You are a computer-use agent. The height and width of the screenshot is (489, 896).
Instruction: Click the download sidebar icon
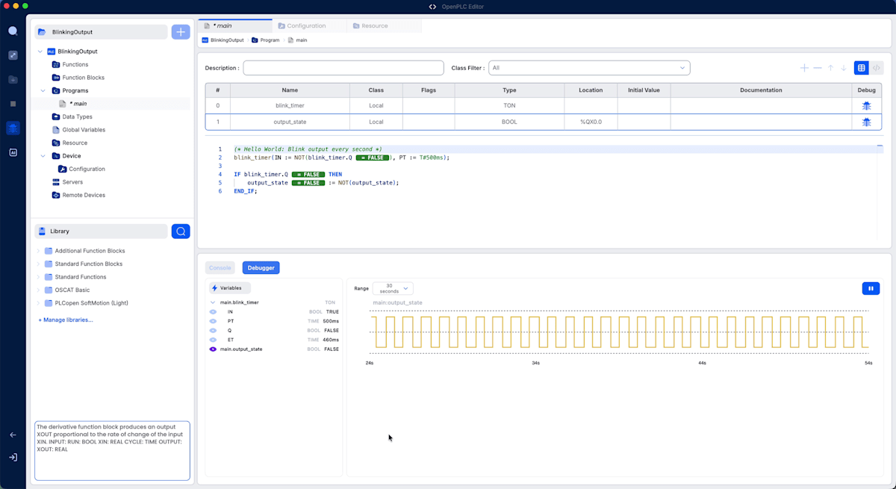pyautogui.click(x=13, y=79)
